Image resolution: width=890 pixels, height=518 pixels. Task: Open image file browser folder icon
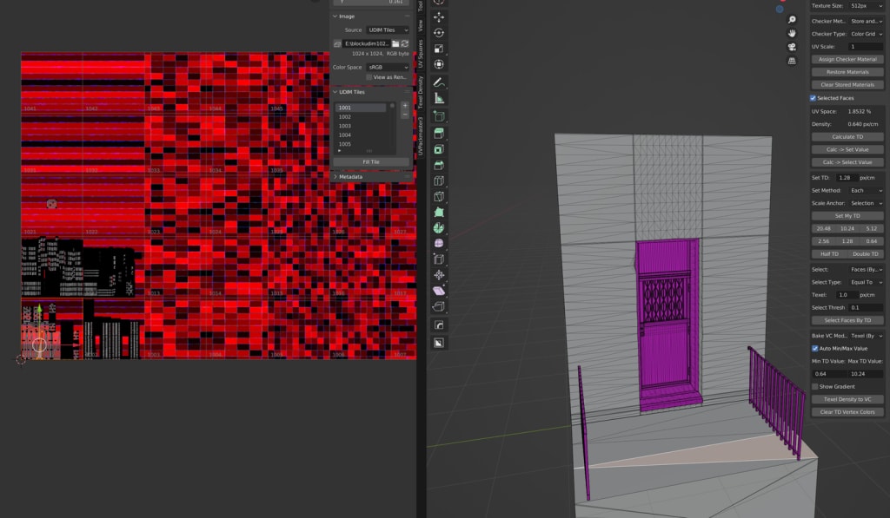pyautogui.click(x=395, y=43)
